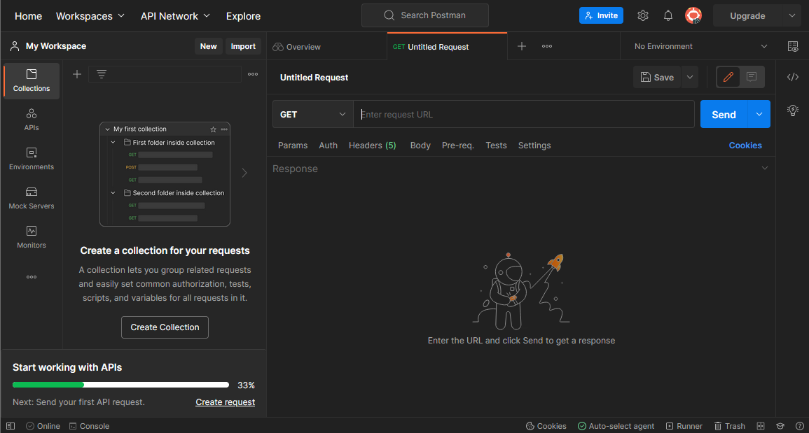Open the Monitors sidebar section
This screenshot has height=433, width=809.
coord(32,237)
